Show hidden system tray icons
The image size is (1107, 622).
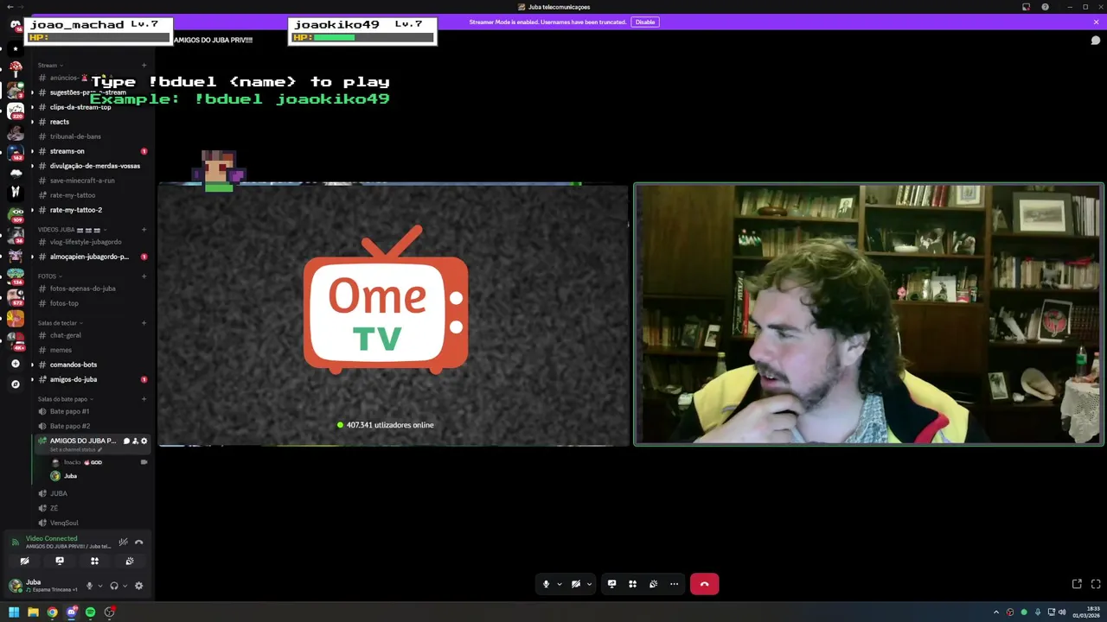click(x=996, y=612)
